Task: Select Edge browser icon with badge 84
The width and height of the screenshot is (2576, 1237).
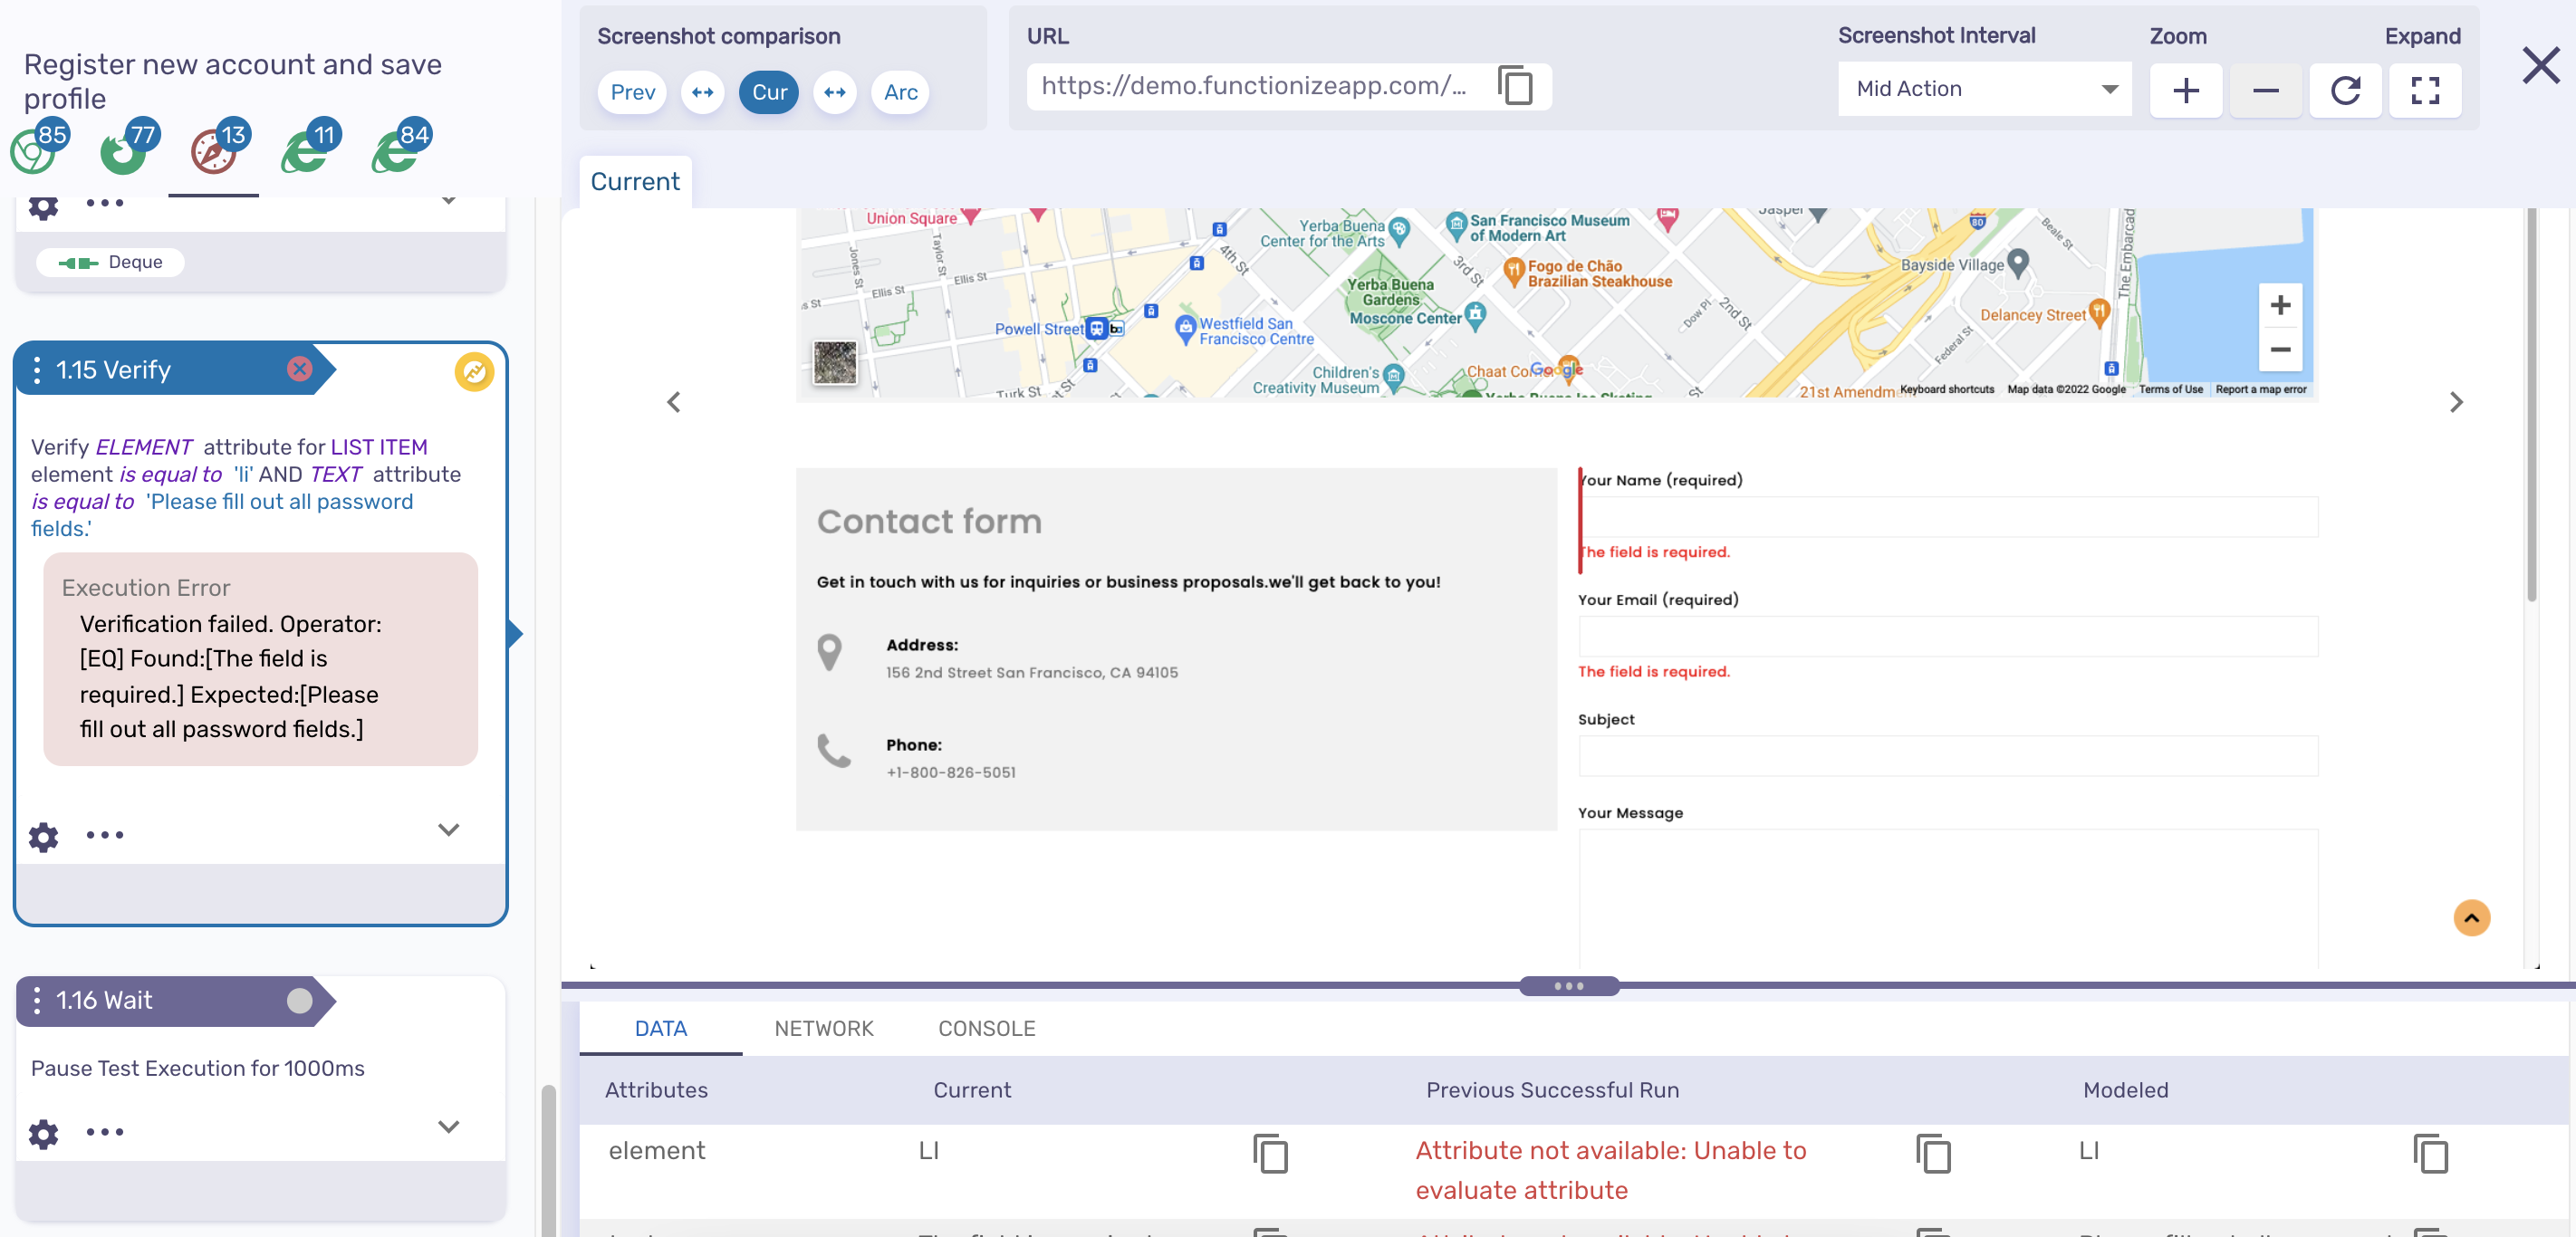Action: (400, 148)
